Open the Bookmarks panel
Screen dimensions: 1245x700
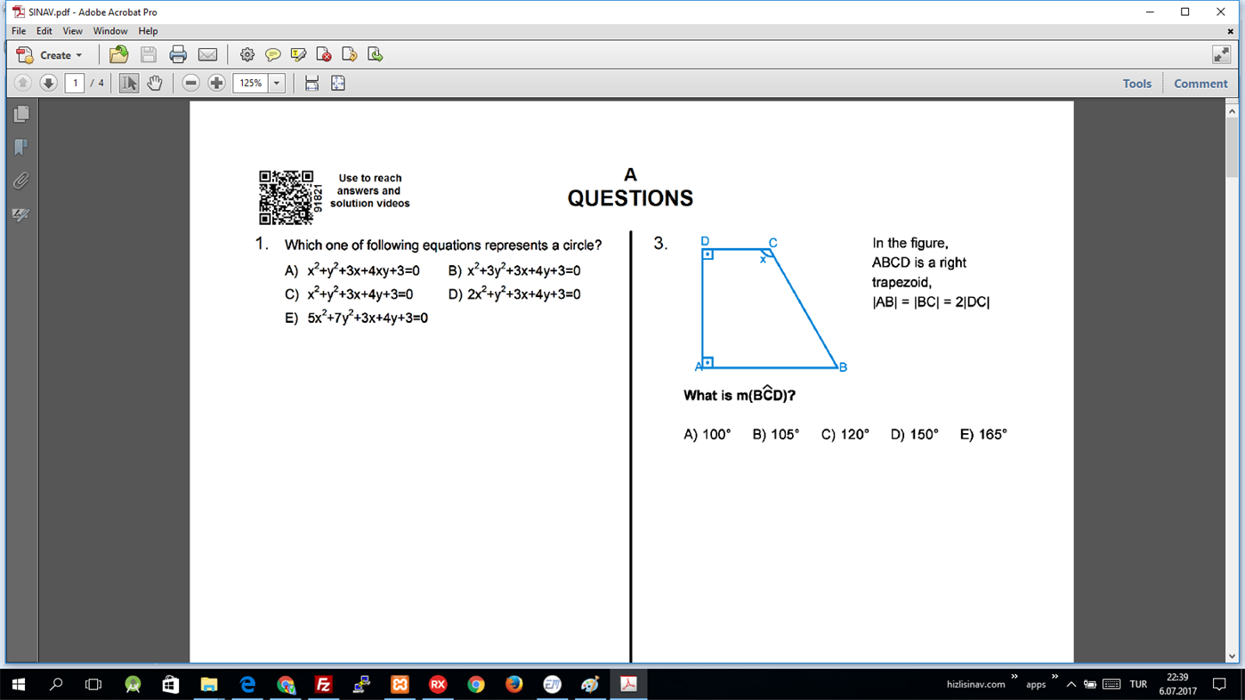[x=20, y=148]
